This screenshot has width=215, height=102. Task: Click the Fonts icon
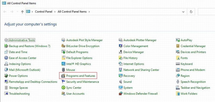(x=178, y=58)
